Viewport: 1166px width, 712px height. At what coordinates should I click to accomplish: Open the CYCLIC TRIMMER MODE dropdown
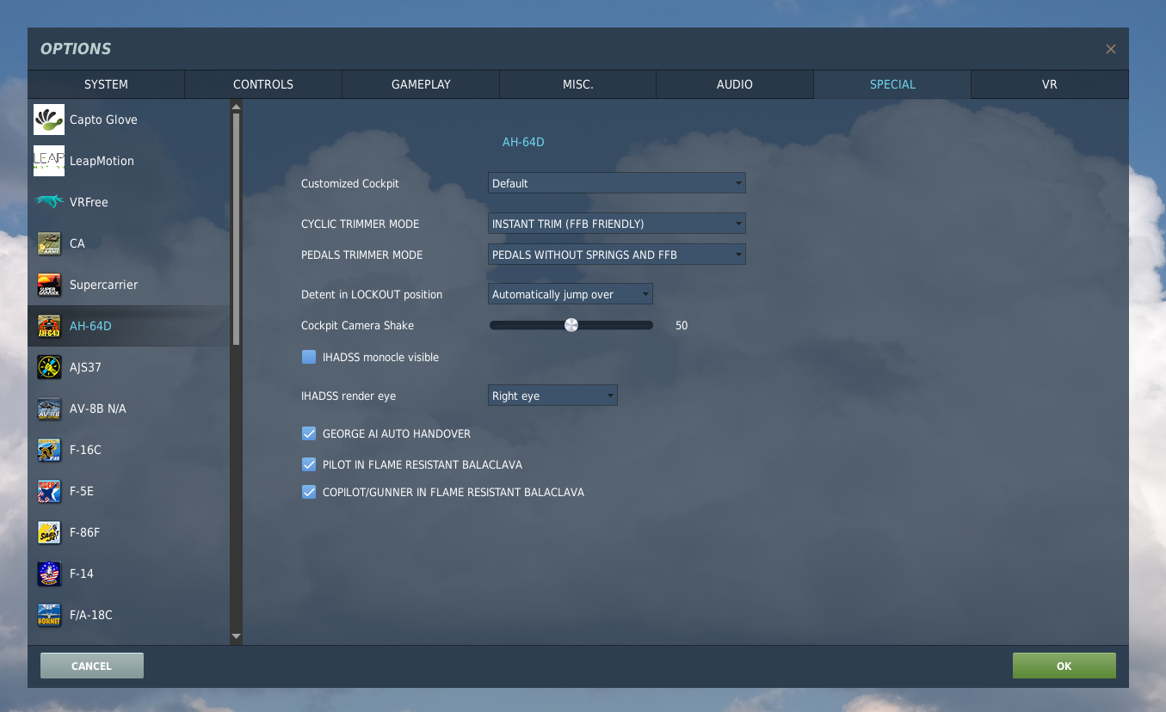(617, 224)
